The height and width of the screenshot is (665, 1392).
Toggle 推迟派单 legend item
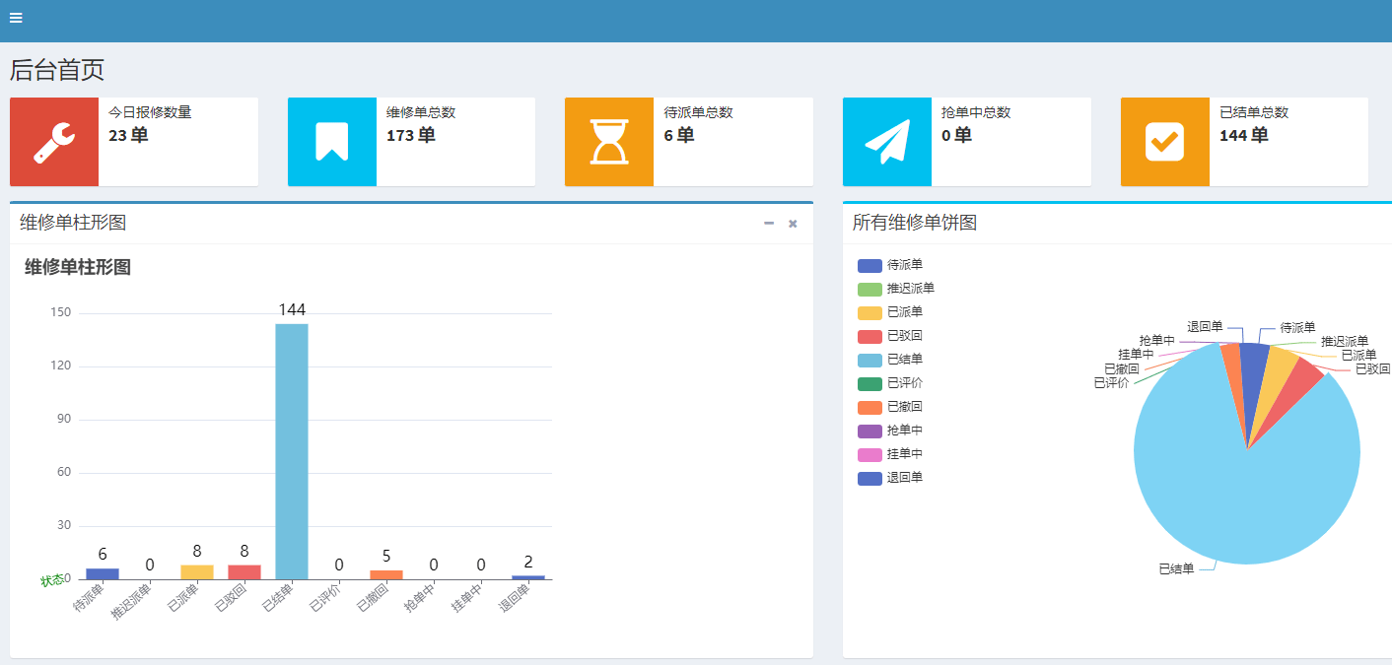coord(896,289)
